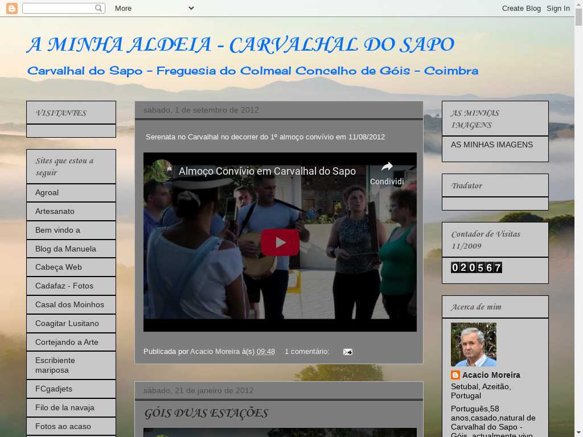Click the video share arrow icon
The width and height of the screenshot is (583, 437).
coord(387,167)
